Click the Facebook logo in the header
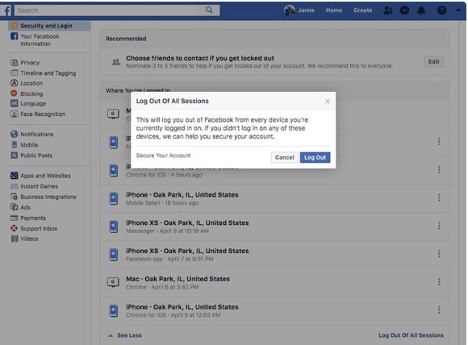Image resolution: width=468 pixels, height=345 pixels. coord(6,10)
